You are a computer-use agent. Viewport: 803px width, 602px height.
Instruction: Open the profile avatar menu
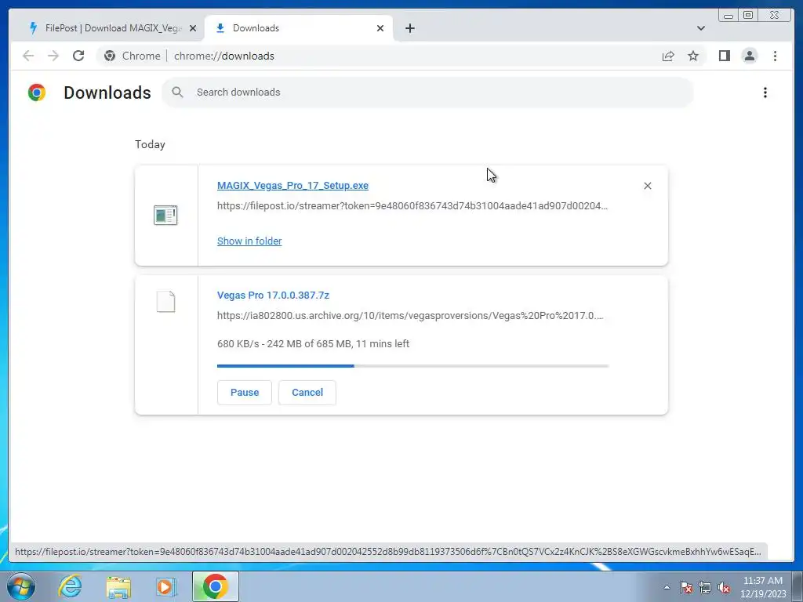click(x=749, y=56)
